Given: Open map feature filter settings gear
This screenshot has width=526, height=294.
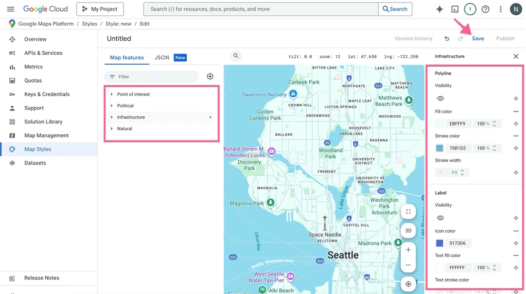Looking at the screenshot, I should [210, 76].
